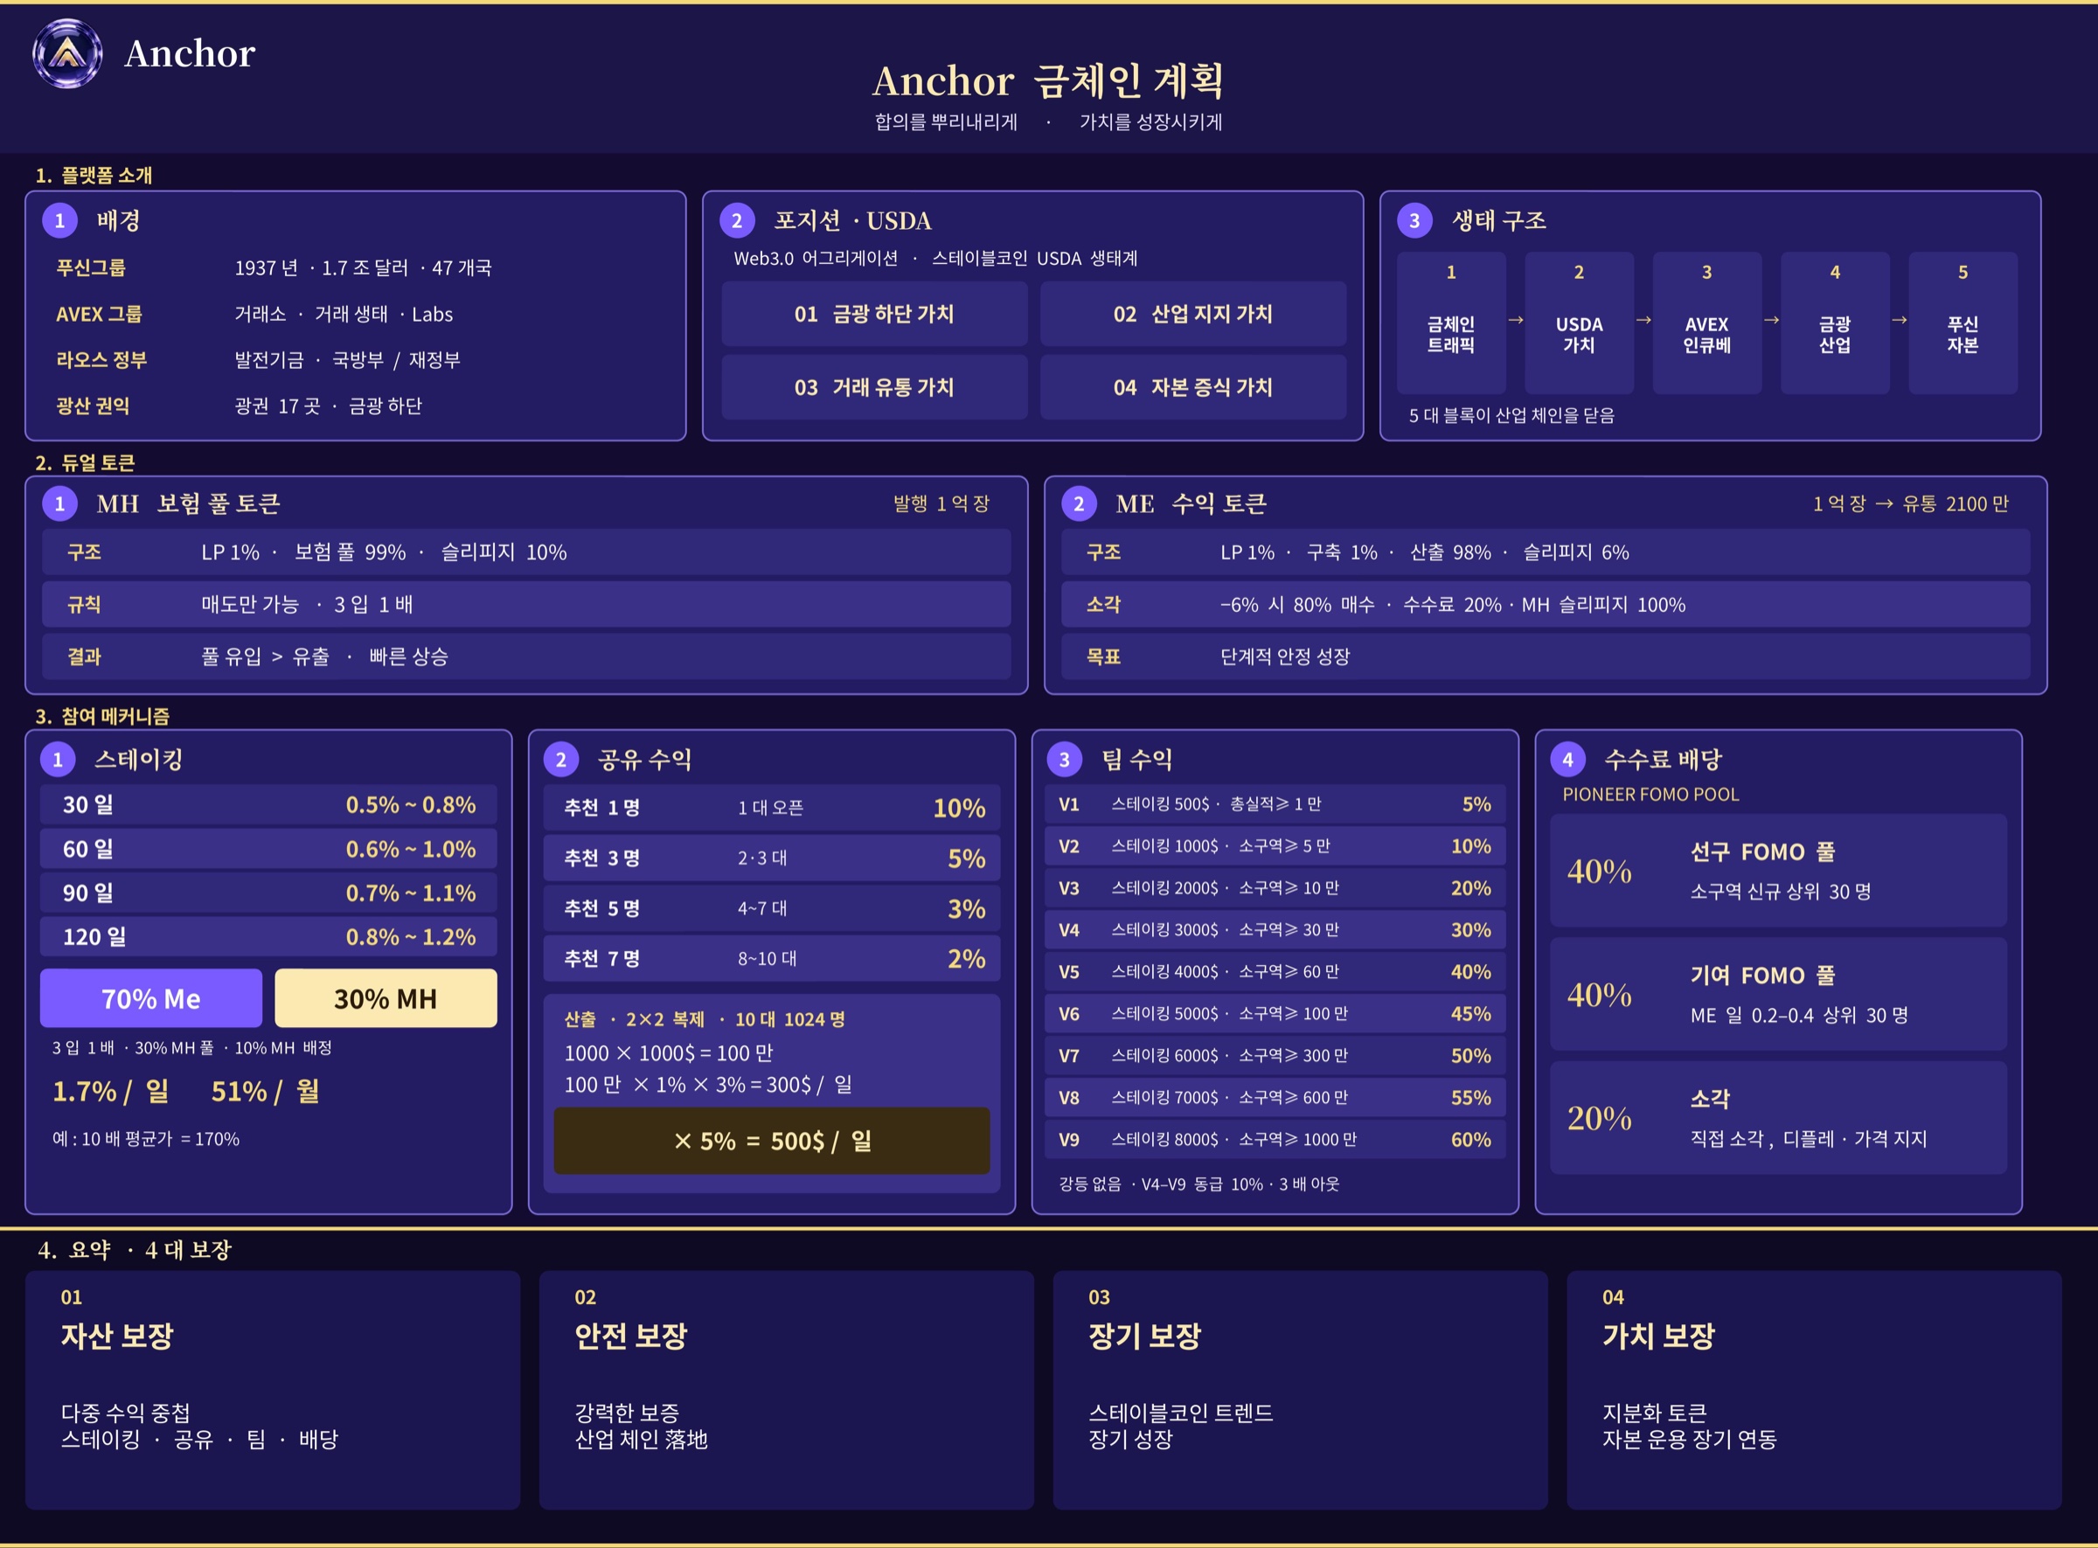Click the V1 team level row

(x=1275, y=804)
